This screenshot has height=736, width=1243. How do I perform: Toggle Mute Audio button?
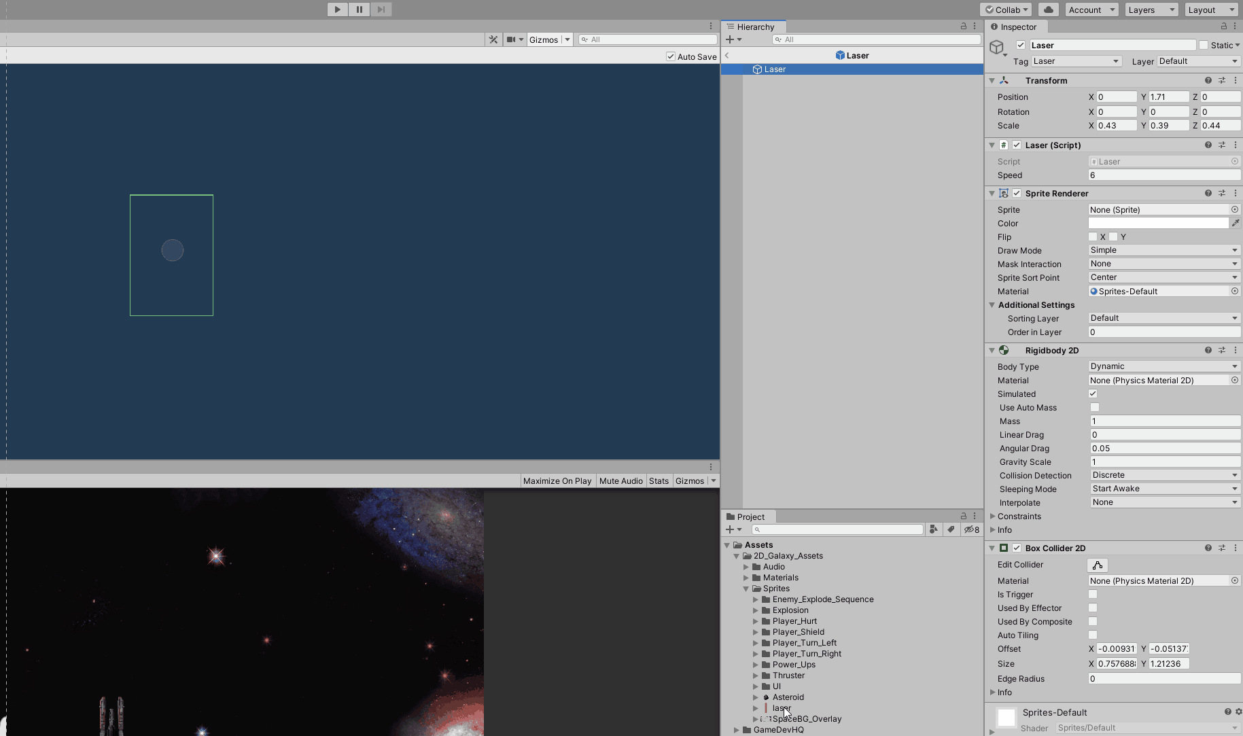(x=620, y=481)
